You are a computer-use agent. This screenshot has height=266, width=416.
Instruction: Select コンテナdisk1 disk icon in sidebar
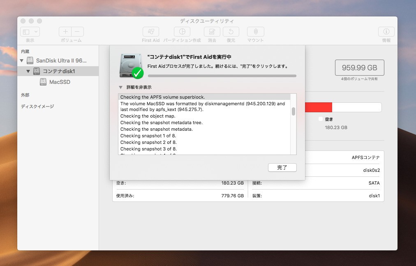tap(37, 71)
